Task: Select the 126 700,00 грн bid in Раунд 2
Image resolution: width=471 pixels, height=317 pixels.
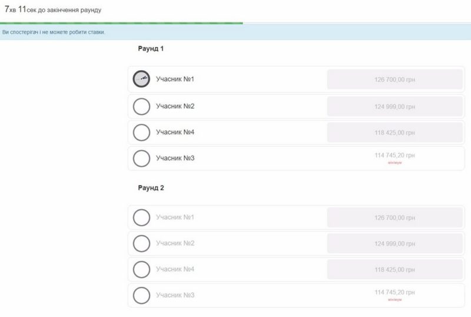Action: click(394, 217)
